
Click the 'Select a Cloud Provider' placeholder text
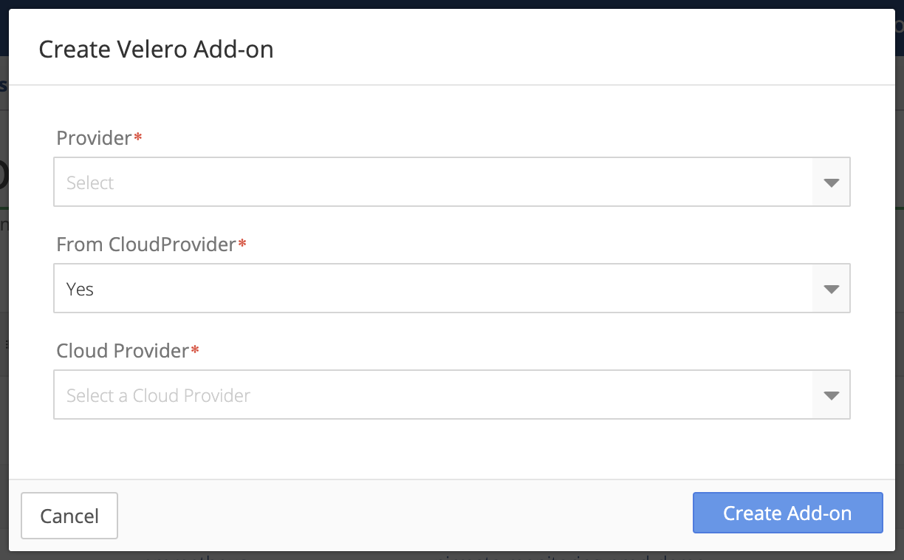[158, 395]
